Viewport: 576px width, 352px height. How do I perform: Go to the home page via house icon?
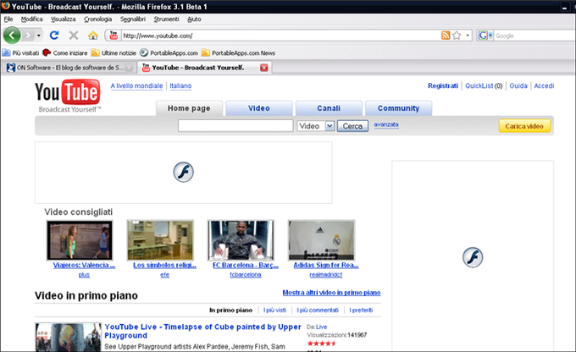[93, 36]
